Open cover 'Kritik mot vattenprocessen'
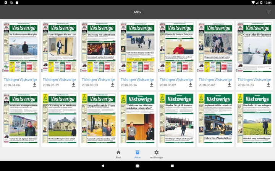Screen dimensions: 275x171 pyautogui.click(x=21, y=119)
